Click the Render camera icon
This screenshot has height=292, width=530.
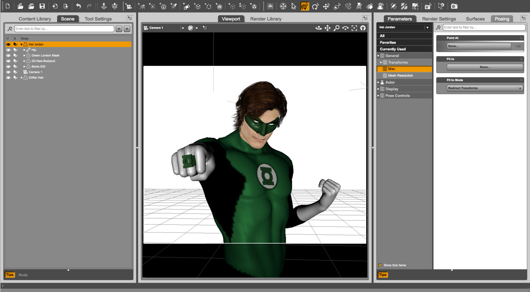(x=454, y=6)
